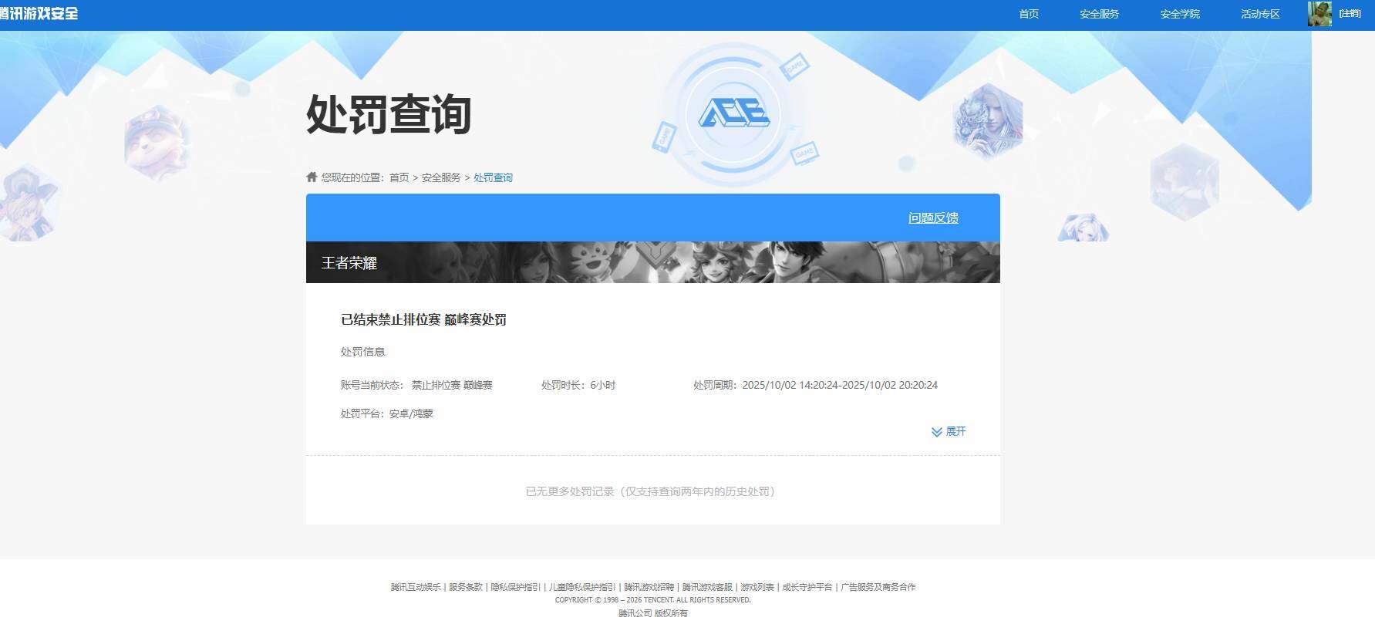Image resolution: width=1375 pixels, height=631 pixels.
Task: Open 服务条款 footer link
Action: 466,587
